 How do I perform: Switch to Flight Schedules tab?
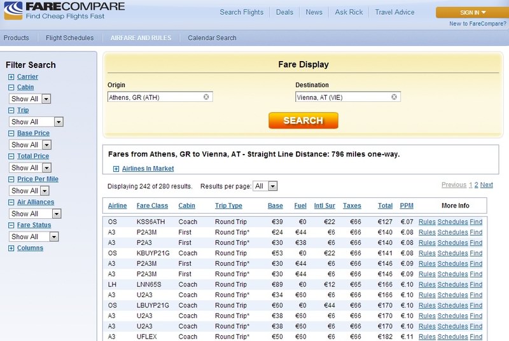coord(69,38)
